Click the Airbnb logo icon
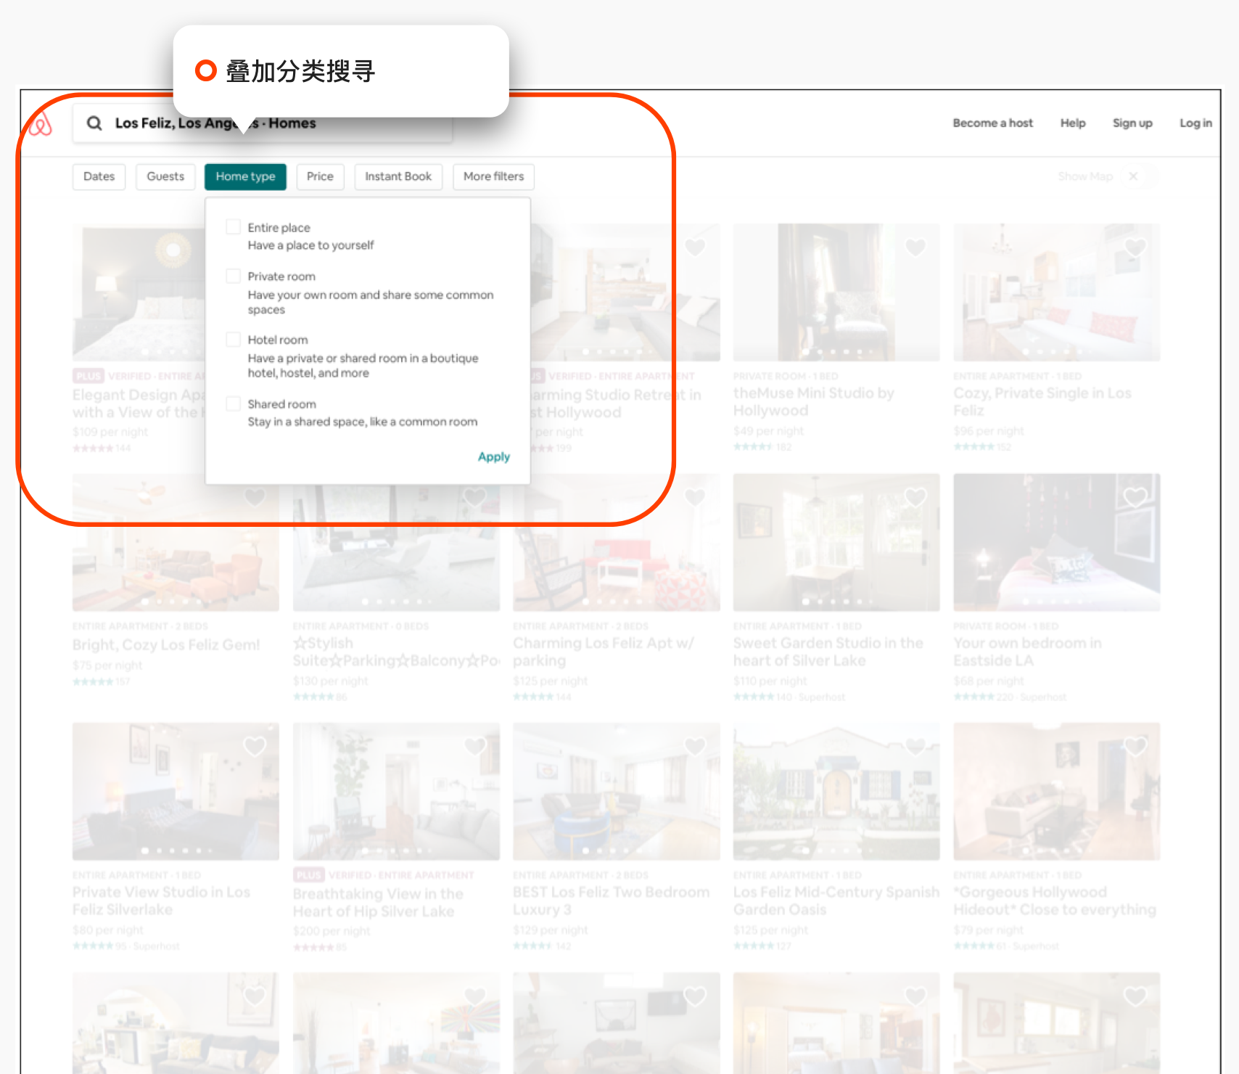Screen dimensions: 1239x1074 click(41, 124)
